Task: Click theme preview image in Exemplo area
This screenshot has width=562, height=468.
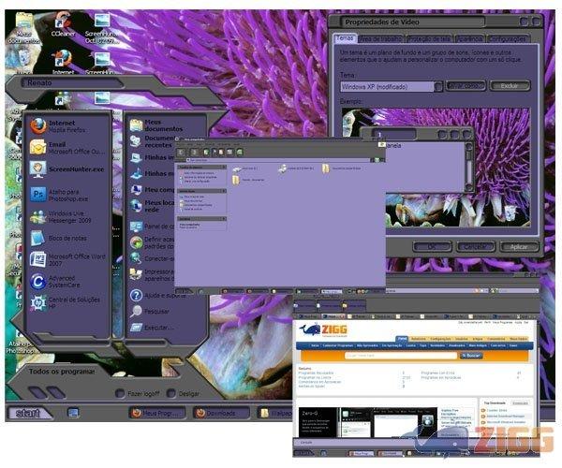Action: coord(436,168)
